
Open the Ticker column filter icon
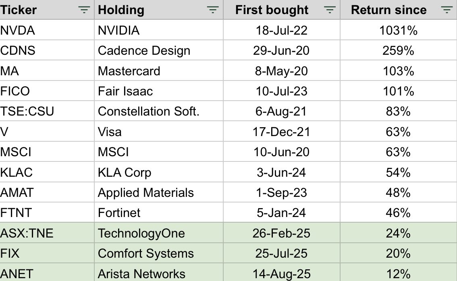click(x=84, y=10)
